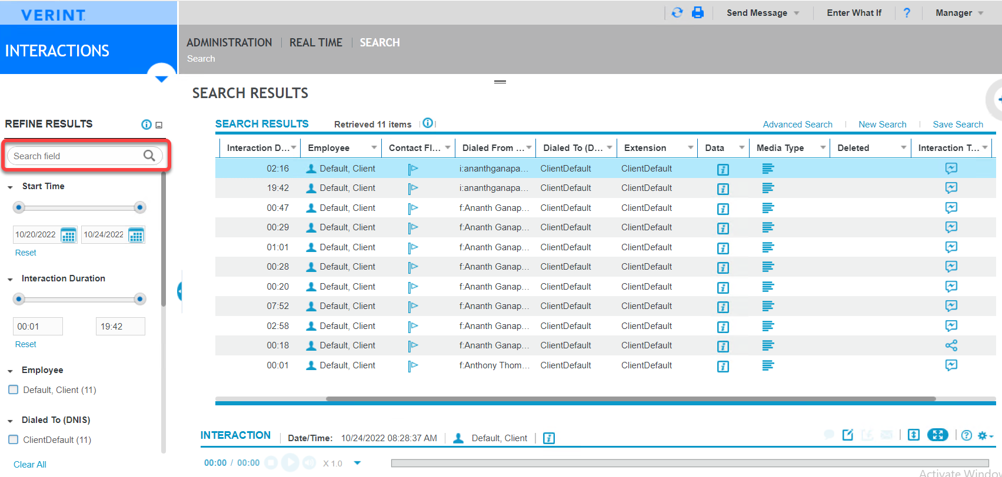Click the play button in the player
Image resolution: width=1002 pixels, height=477 pixels.
point(290,463)
